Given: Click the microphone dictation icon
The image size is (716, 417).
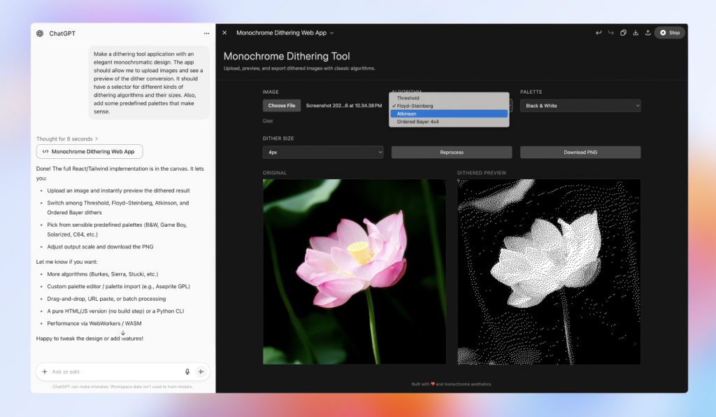Looking at the screenshot, I should [187, 372].
